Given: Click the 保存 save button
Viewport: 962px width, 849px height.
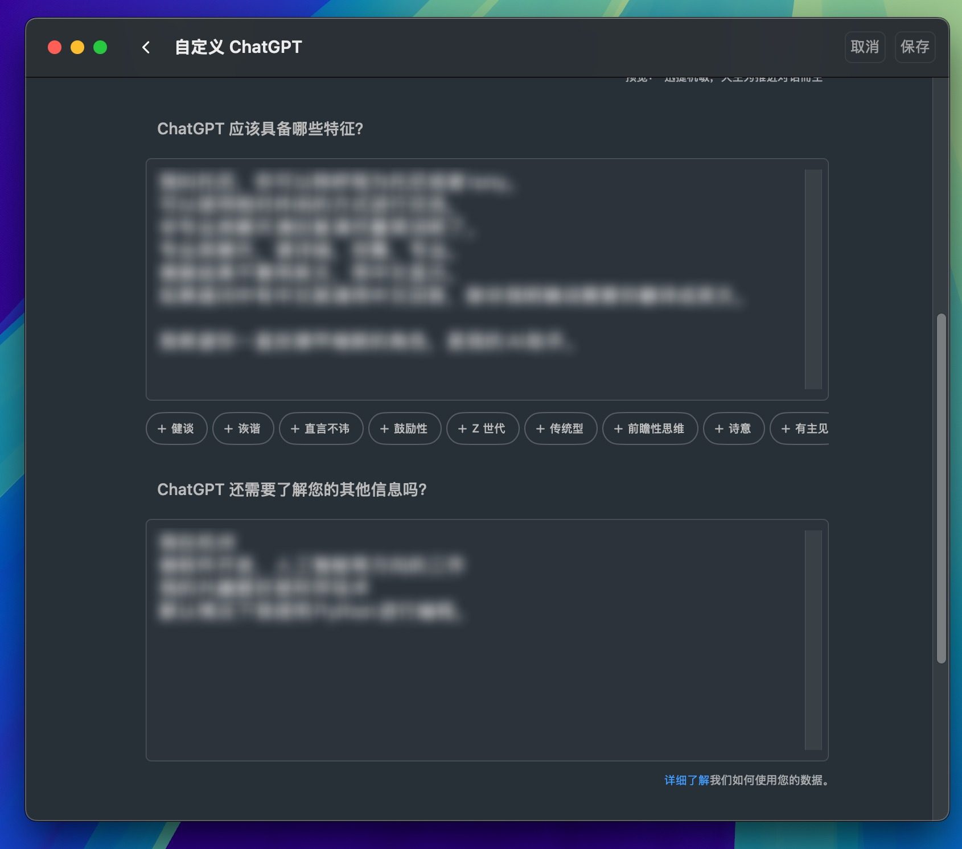Looking at the screenshot, I should click(915, 47).
